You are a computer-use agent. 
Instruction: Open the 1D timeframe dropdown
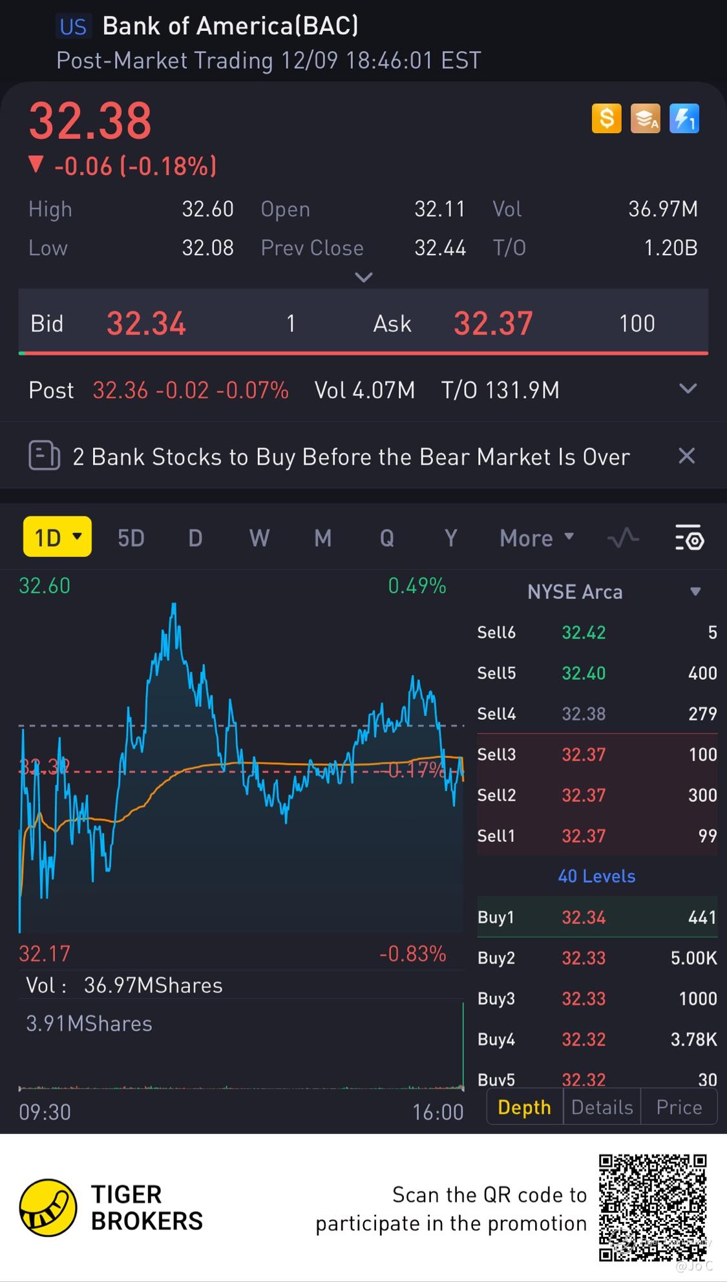click(x=58, y=537)
